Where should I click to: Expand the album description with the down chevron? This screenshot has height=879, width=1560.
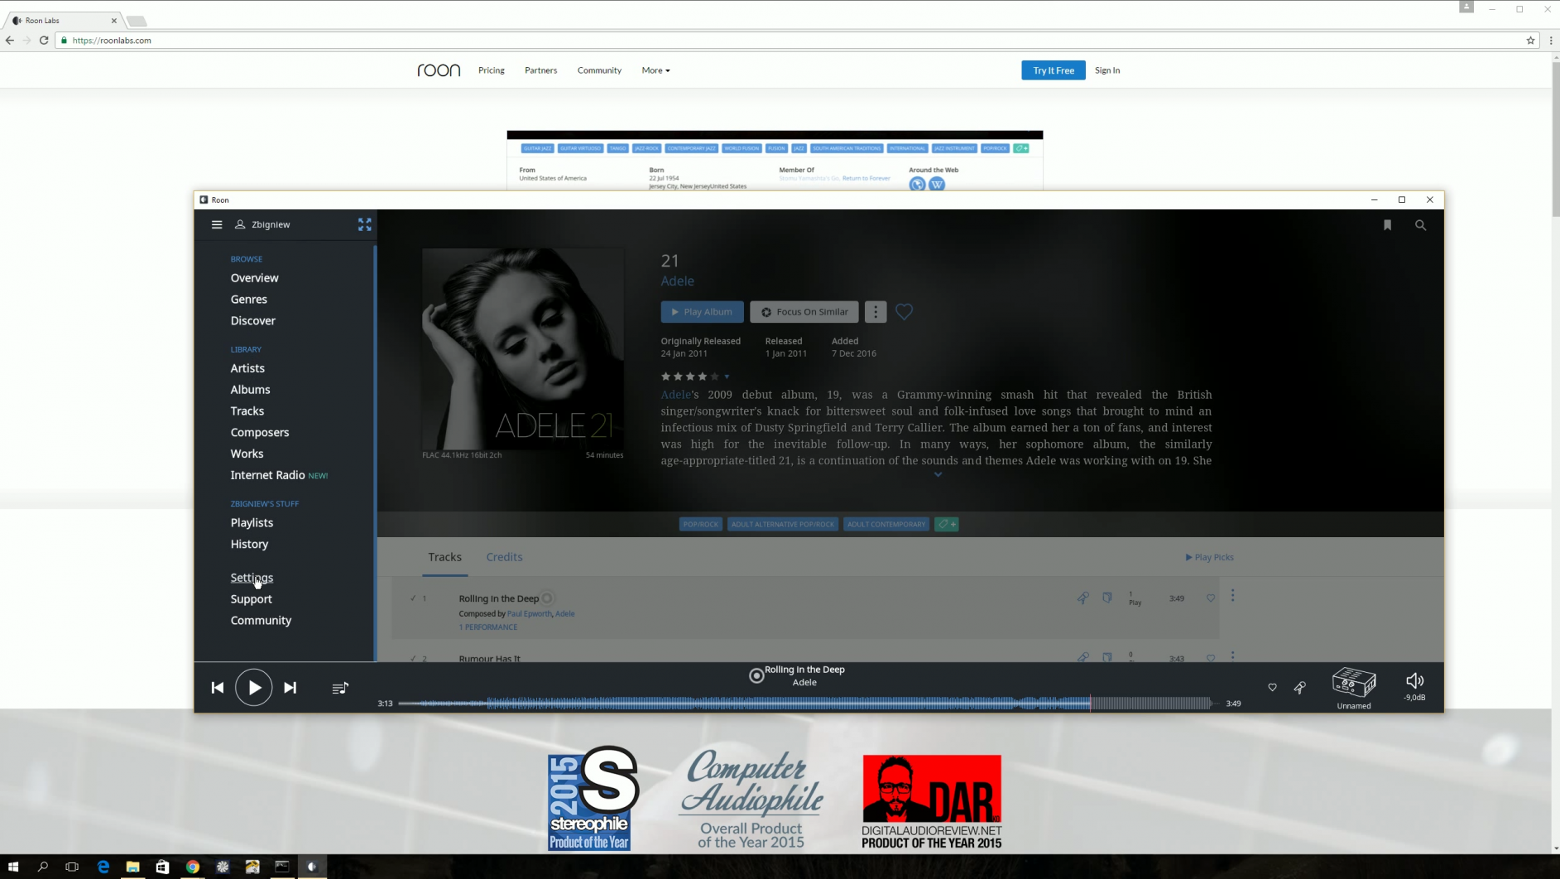(x=938, y=474)
